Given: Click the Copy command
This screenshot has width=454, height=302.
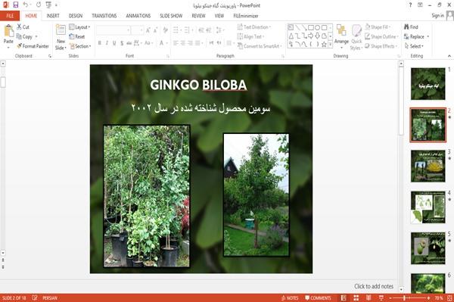Looking at the screenshot, I should click(24, 36).
